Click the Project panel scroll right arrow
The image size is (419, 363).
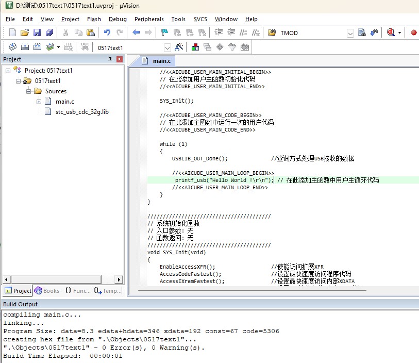click(x=119, y=279)
